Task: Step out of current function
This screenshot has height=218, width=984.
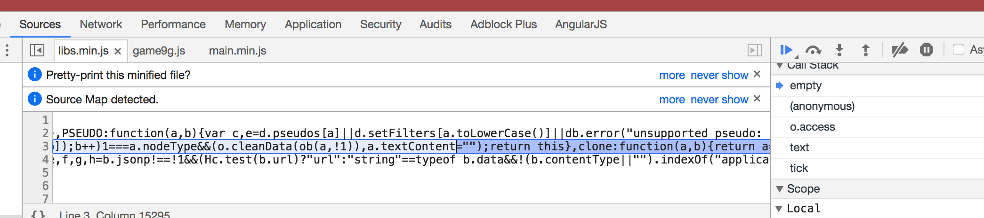Action: click(865, 50)
